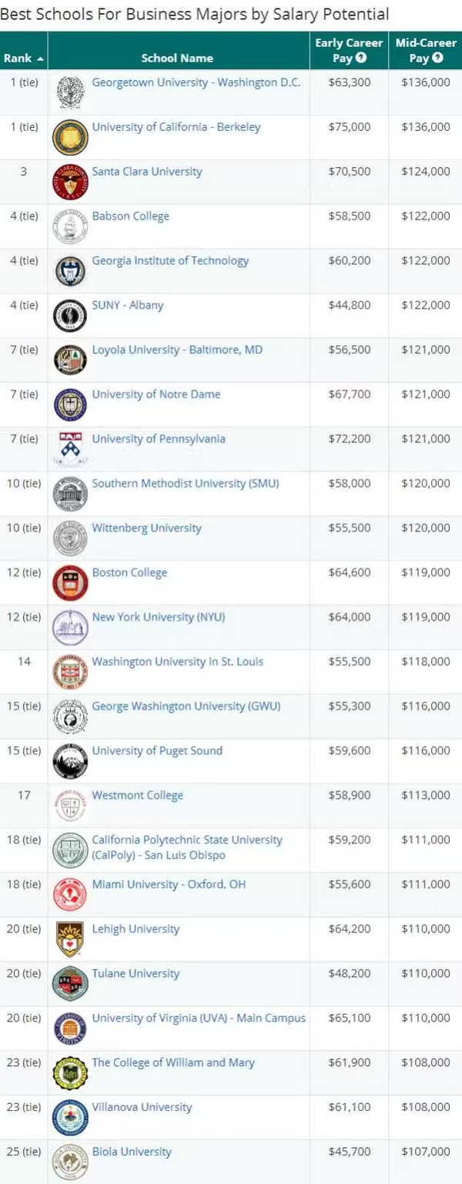Open Georgia Institute of Technology link
The width and height of the screenshot is (462, 1184).
point(170,260)
